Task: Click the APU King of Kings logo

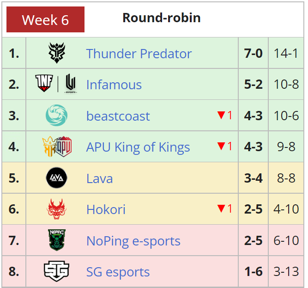Action: click(57, 147)
